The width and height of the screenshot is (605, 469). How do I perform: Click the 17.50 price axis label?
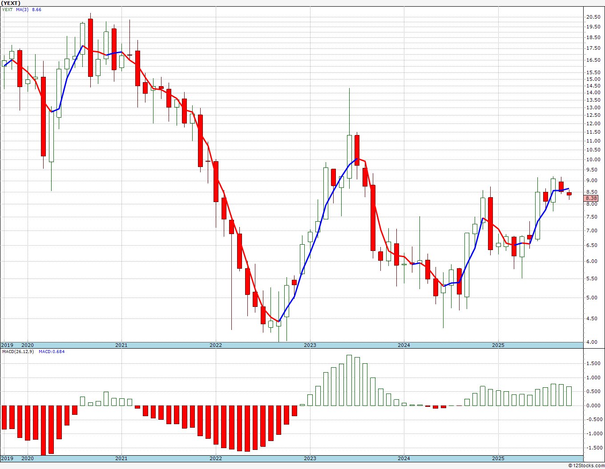[x=593, y=48]
